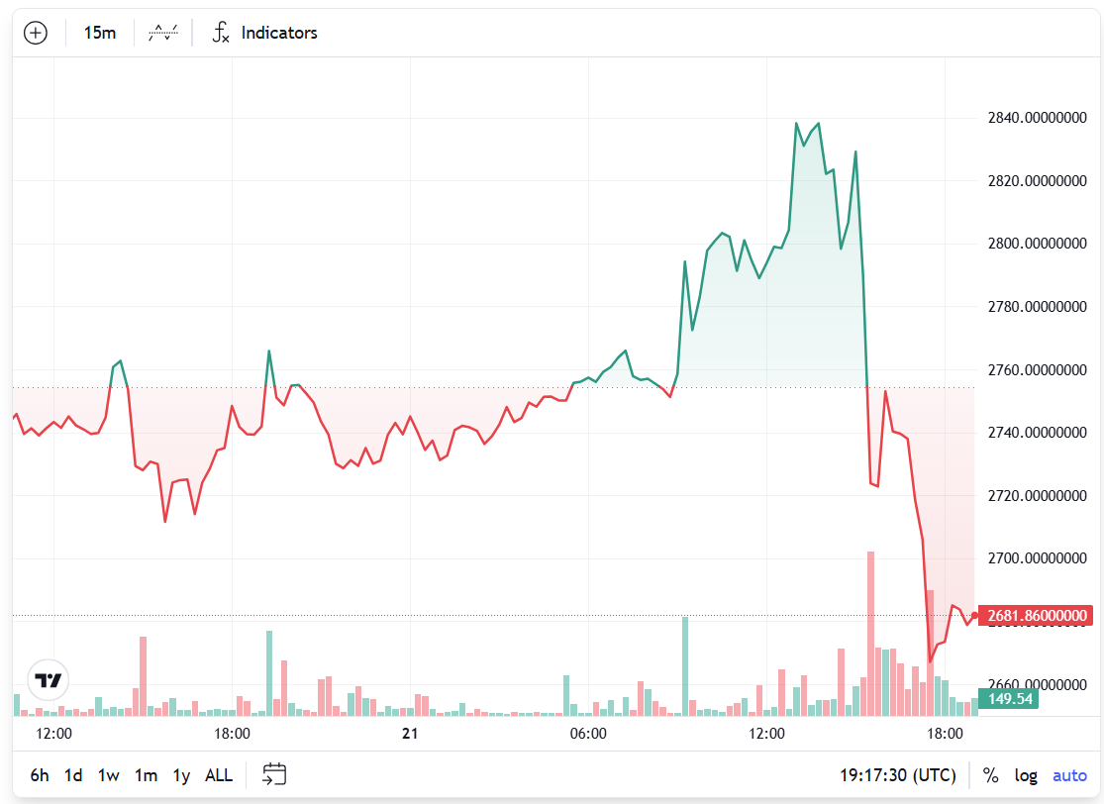Select the 1m time range
This screenshot has height=804, width=1104.
pos(147,775)
